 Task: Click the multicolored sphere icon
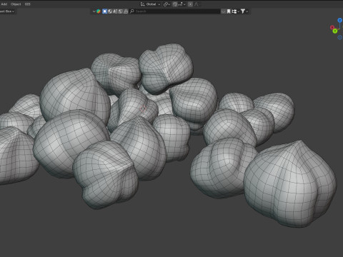click(x=99, y=11)
